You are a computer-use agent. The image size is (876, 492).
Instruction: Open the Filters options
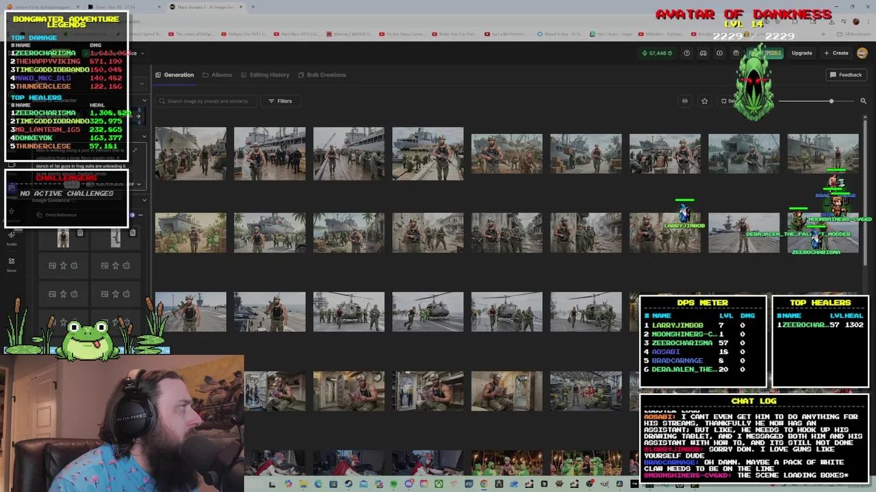click(x=280, y=101)
